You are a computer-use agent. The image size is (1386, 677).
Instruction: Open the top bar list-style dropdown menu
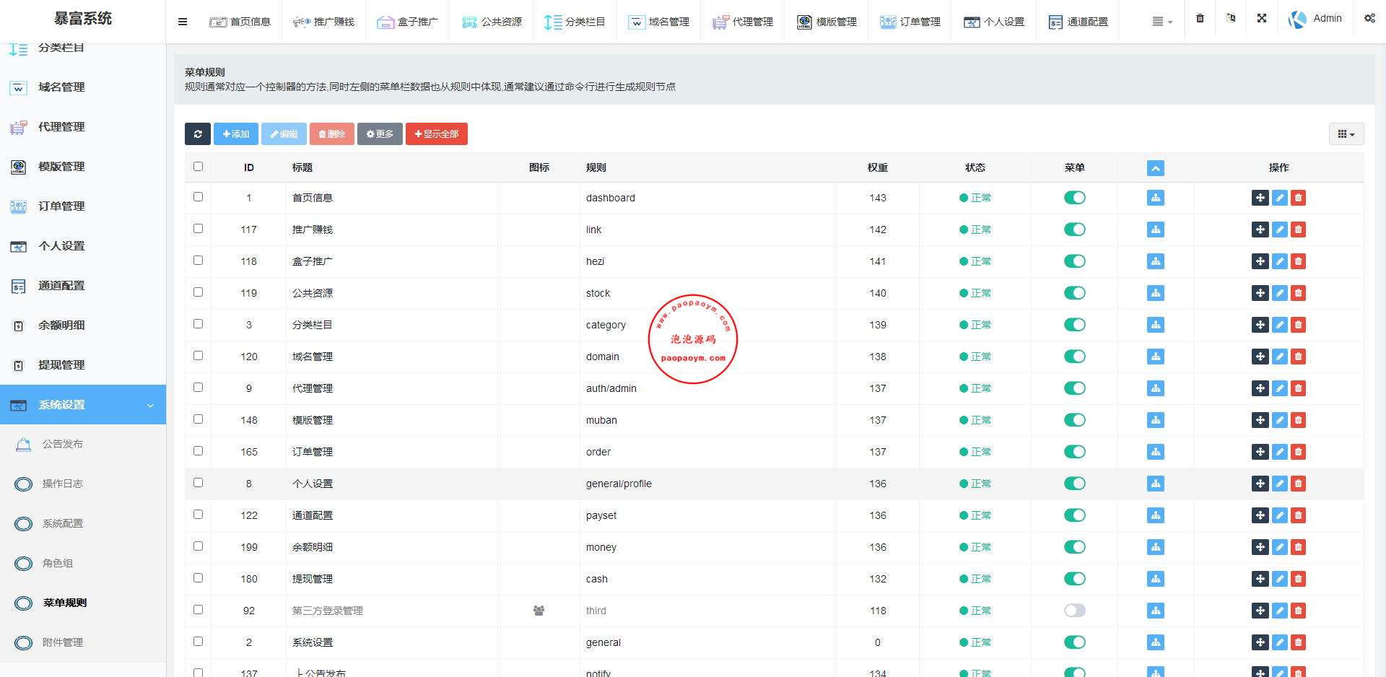1162,22
